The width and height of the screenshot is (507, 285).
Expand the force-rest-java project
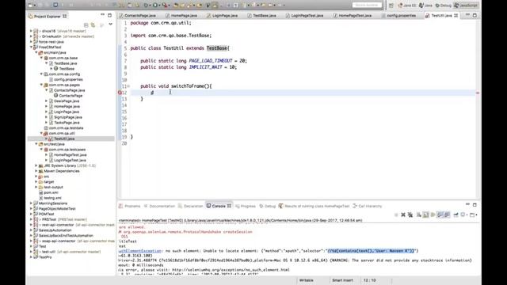pyautogui.click(x=31, y=42)
